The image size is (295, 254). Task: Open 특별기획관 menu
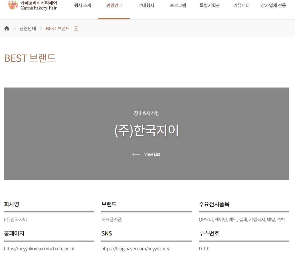point(210,5)
